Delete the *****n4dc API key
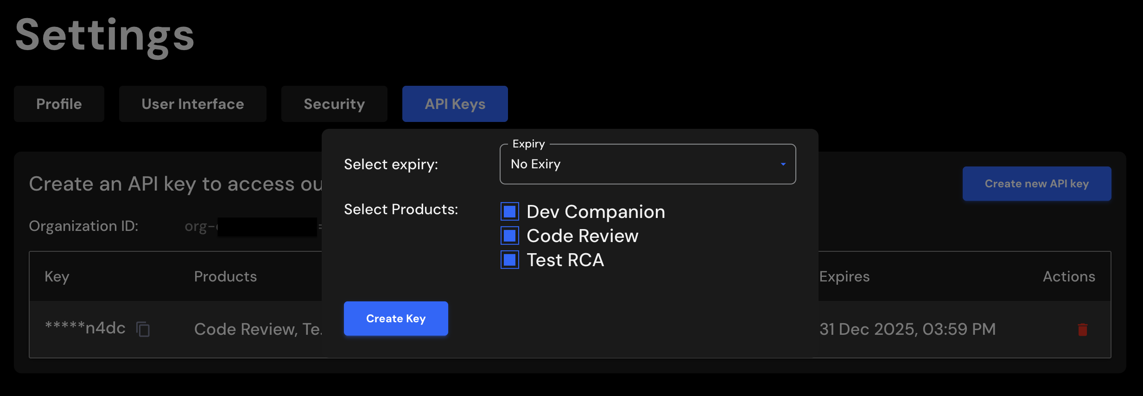 click(x=1083, y=329)
